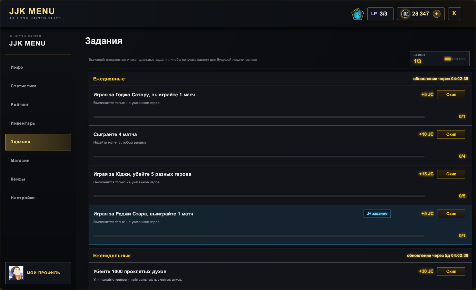Click the +30 JC reward label
The width and height of the screenshot is (476, 290).
(x=426, y=271)
